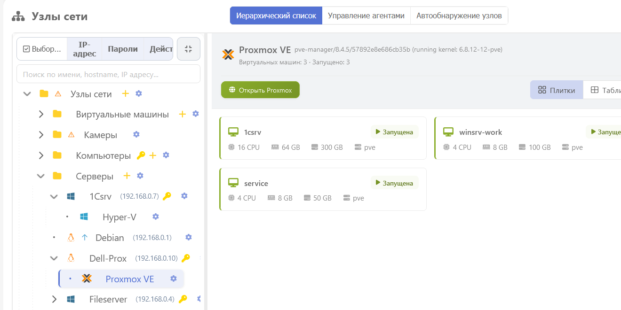Click the plus icon next to Узлы сети

(125, 94)
